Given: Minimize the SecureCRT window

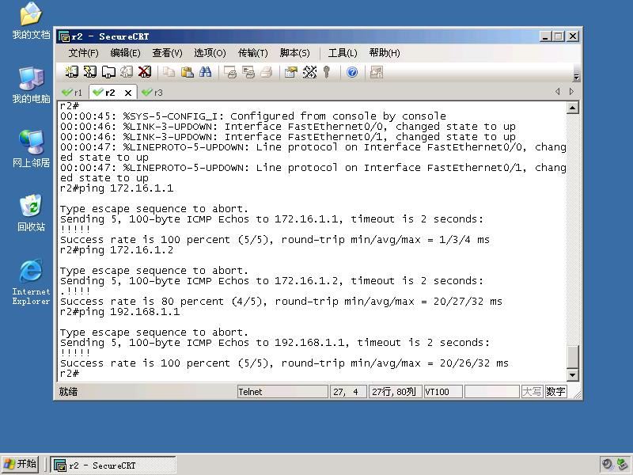Looking at the screenshot, I should click(x=545, y=36).
